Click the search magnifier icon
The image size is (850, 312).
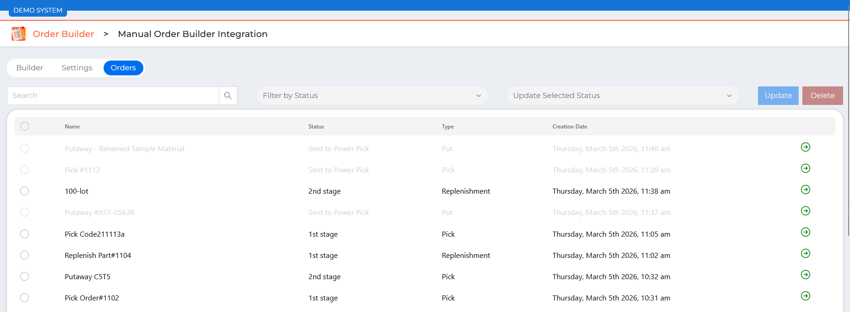click(x=228, y=96)
